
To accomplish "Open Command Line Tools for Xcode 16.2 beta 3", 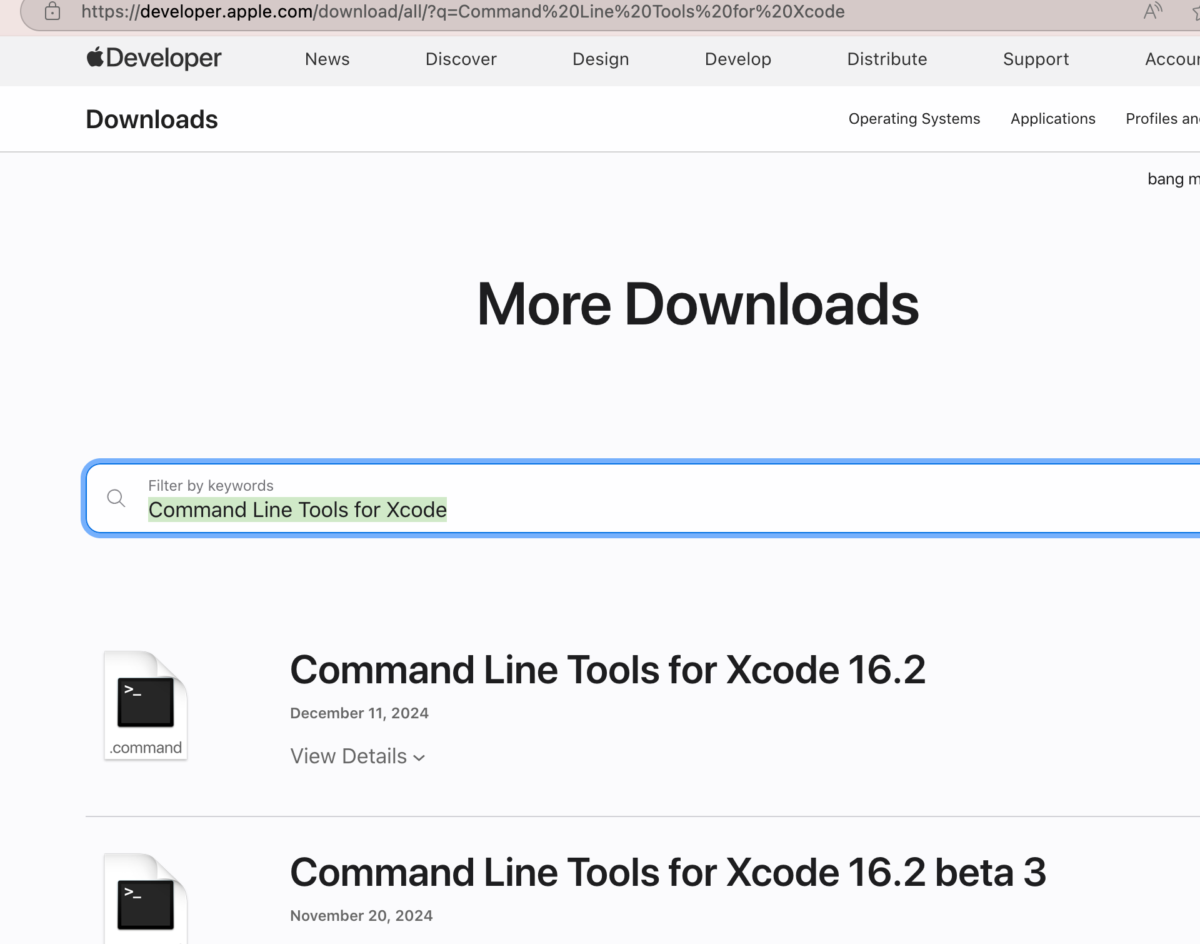I will tap(667, 873).
